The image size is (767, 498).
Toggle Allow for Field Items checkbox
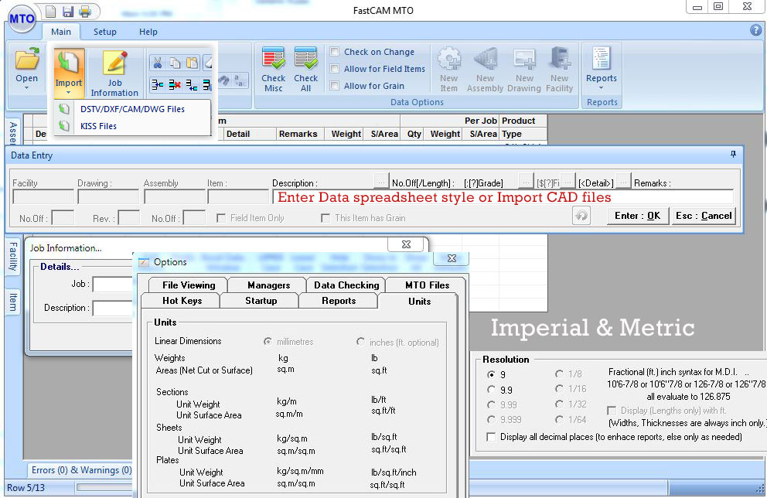click(x=335, y=69)
